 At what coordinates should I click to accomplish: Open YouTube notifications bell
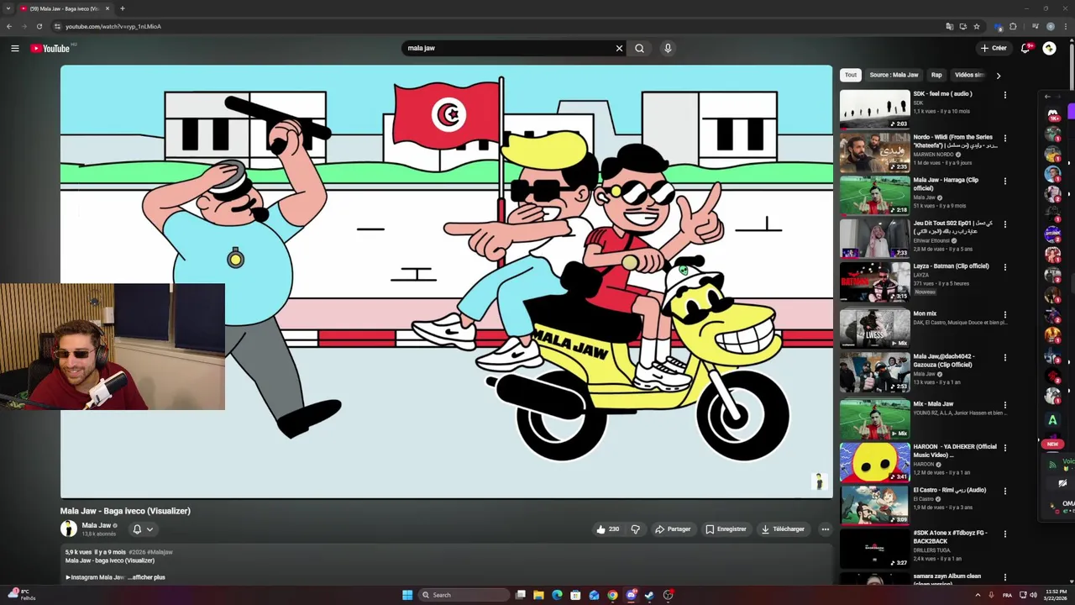pyautogui.click(x=1025, y=48)
